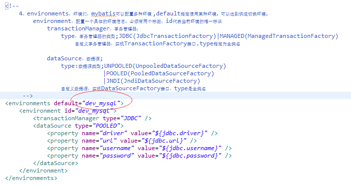Screen dimensions: 351x188
Task: Click "JDBC(JdbcTransactionFactory)" in the comment
Action: 167,36
